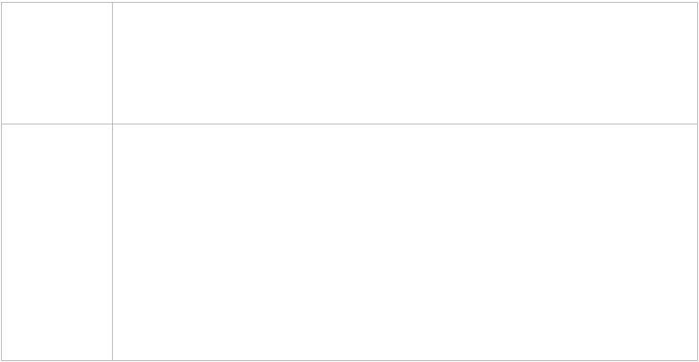Screen dimensions: 699x362
Task: Select the large empty bottom-right cell
Action: [x=405, y=242]
